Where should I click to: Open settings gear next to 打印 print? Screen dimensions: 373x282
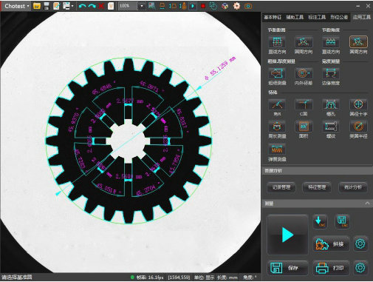[x=360, y=268]
